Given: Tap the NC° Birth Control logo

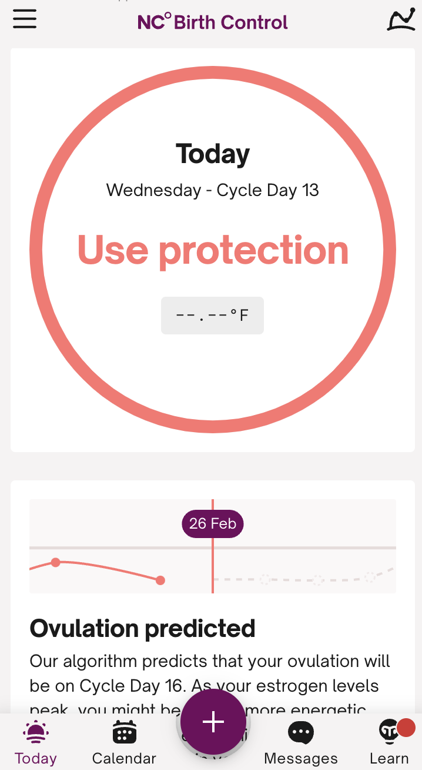Looking at the screenshot, I should coord(213,22).
